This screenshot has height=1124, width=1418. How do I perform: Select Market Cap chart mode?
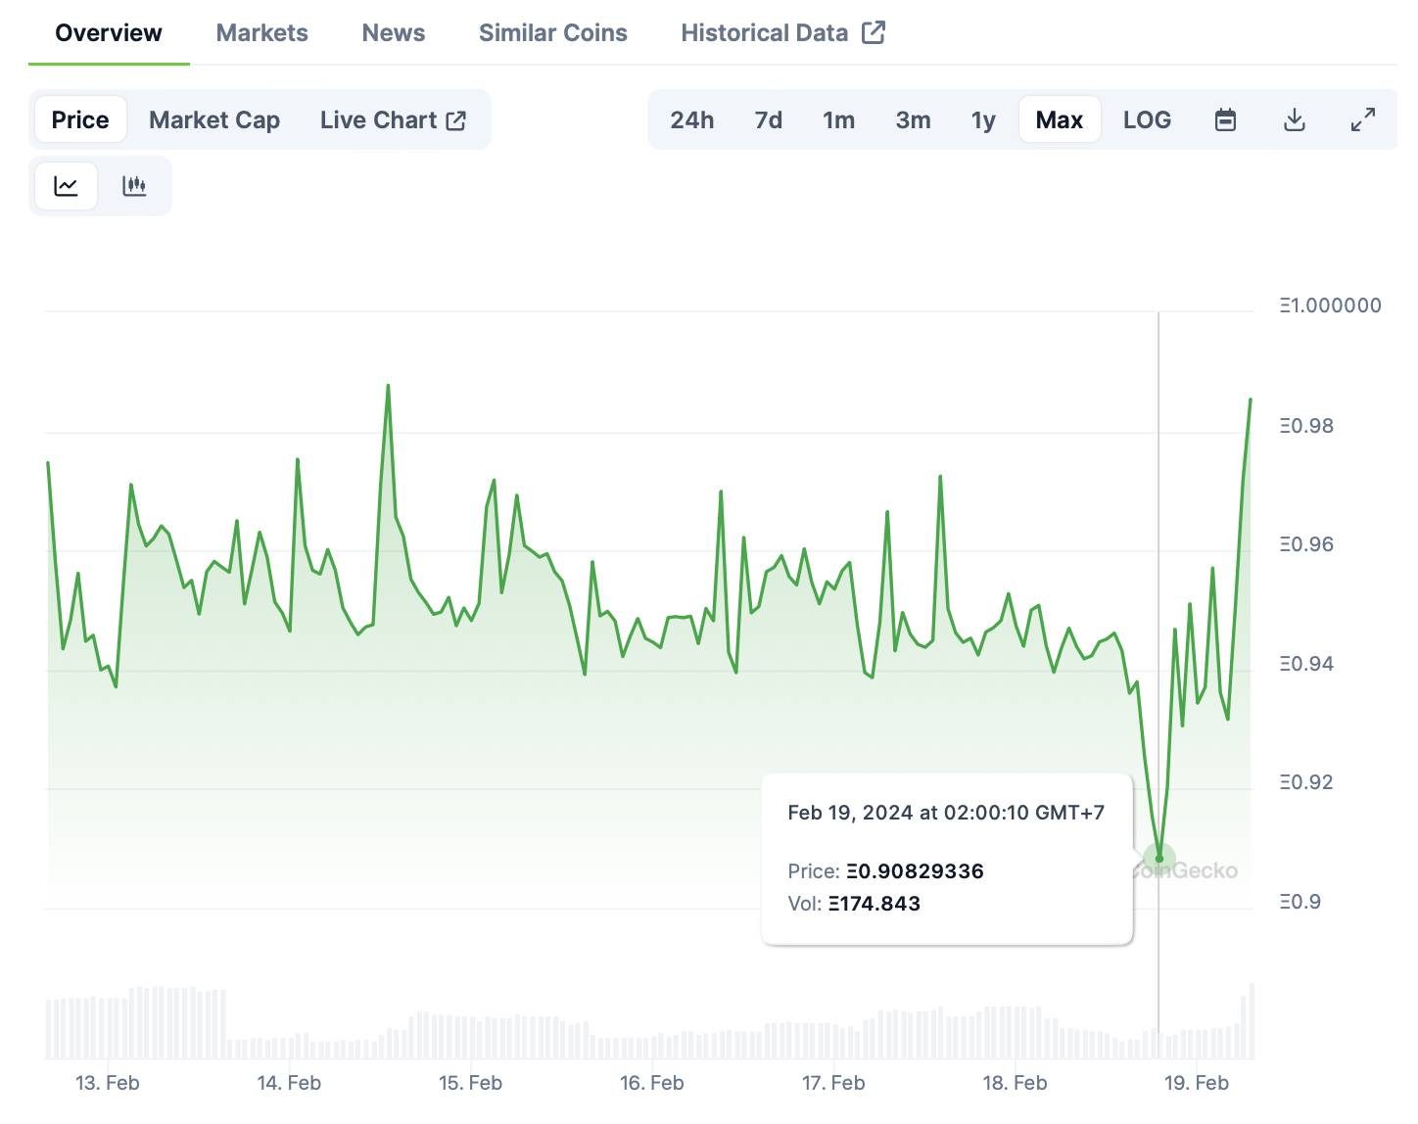coord(214,120)
